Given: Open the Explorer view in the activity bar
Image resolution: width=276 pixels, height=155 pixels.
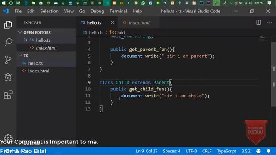Looking at the screenshot, I should click(8, 25).
